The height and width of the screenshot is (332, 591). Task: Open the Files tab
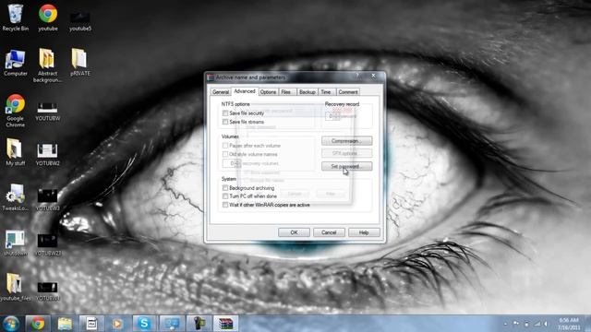coord(286,92)
